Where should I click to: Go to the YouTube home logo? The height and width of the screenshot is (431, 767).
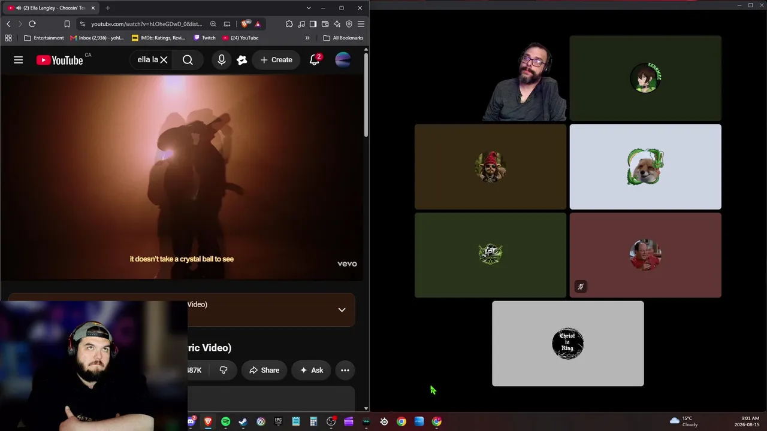59,60
